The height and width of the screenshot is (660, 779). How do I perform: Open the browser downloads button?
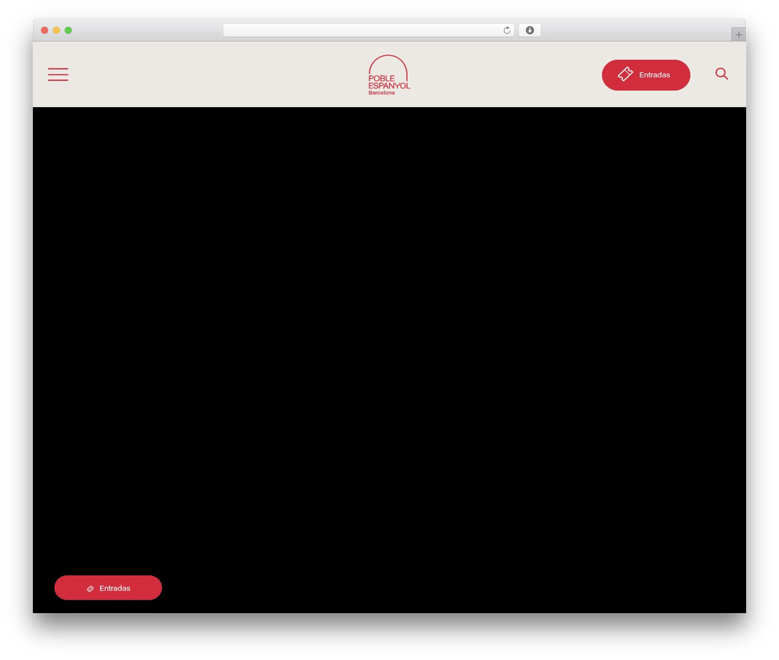pos(529,30)
